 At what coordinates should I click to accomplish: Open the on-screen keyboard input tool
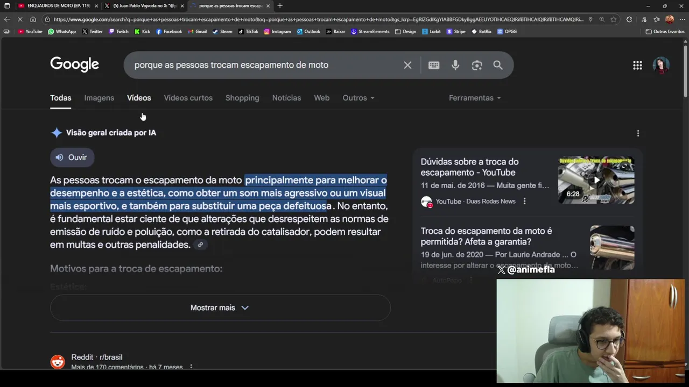[x=434, y=65]
